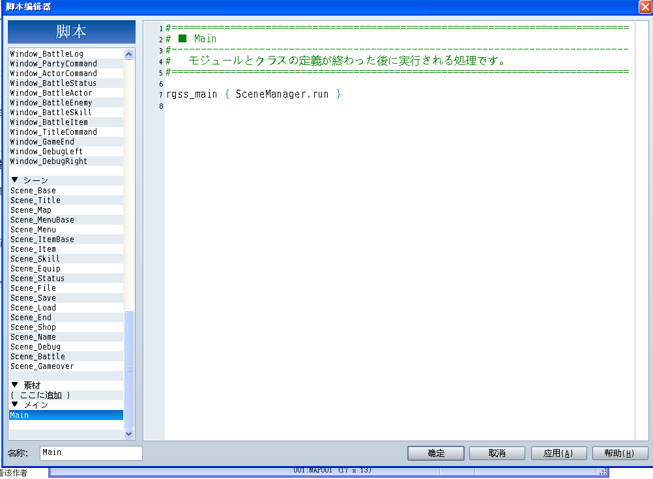Select Window_DebugLeft script
This screenshot has width=653, height=479.
[x=66, y=152]
